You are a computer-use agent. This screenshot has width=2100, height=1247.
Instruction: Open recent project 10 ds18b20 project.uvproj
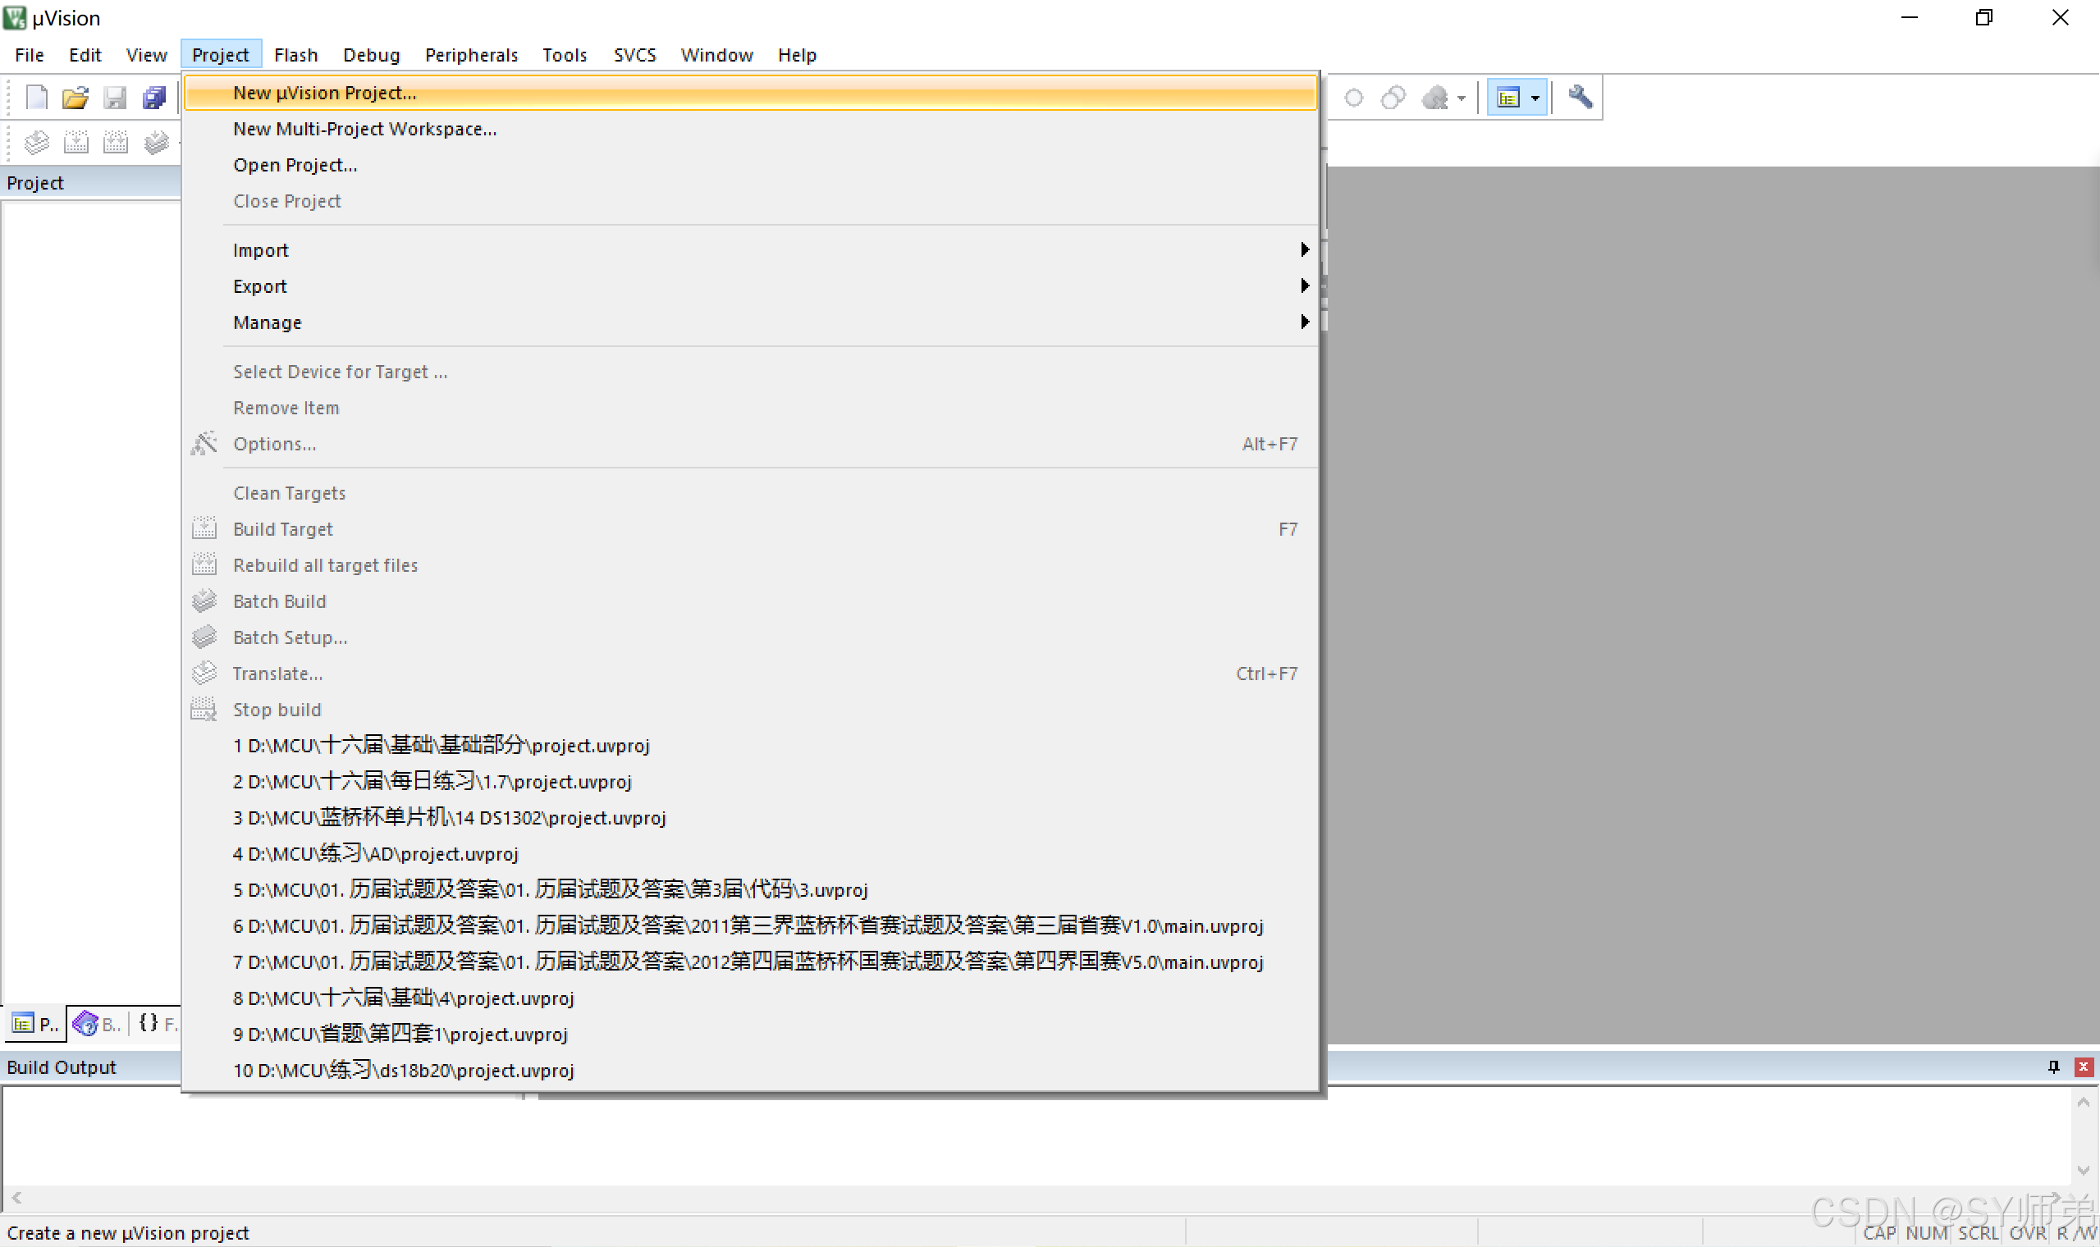click(x=749, y=1071)
